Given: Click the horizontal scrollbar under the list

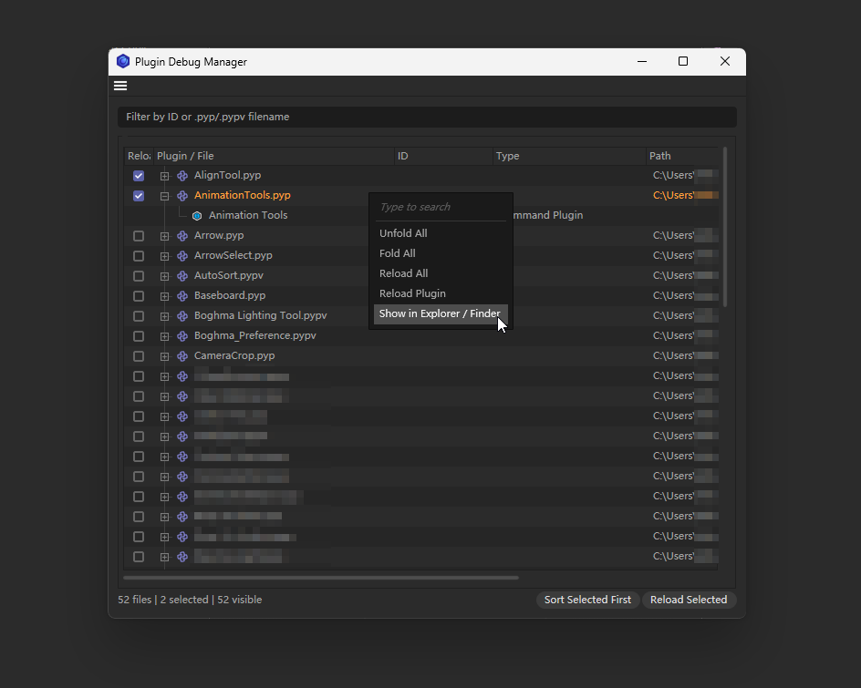Looking at the screenshot, I should (x=321, y=578).
